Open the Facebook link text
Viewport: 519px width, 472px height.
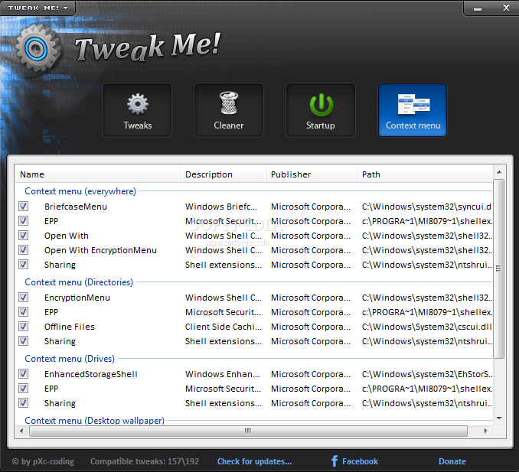(x=360, y=461)
